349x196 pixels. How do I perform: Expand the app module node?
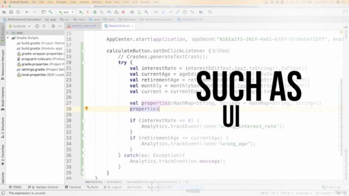tap(8, 33)
